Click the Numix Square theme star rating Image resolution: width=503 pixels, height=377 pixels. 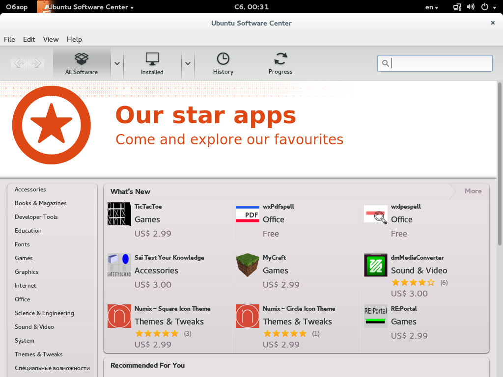click(157, 333)
